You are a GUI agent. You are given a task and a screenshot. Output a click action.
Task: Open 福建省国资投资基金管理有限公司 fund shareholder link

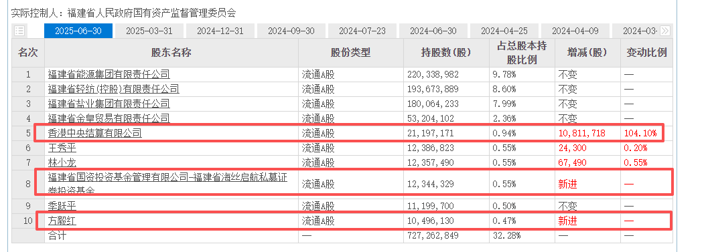click(167, 182)
